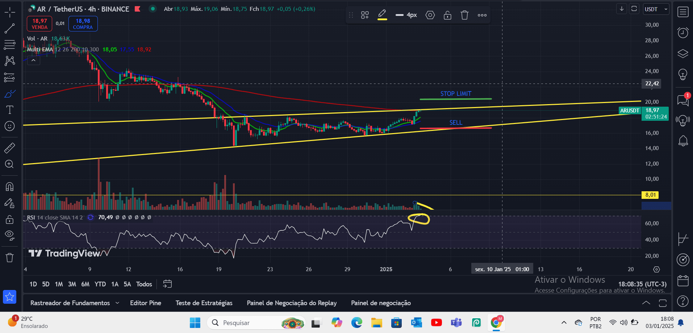Image resolution: width=693 pixels, height=333 pixels.
Task: Open the emoji and icons tool
Action: pyautogui.click(x=10, y=126)
